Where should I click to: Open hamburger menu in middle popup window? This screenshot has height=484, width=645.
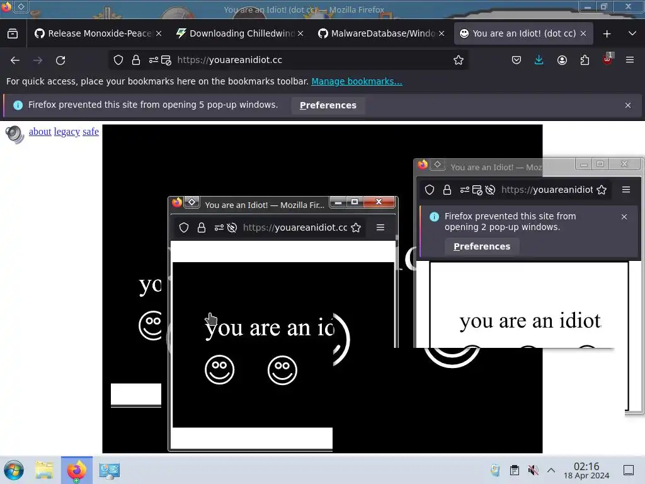click(380, 228)
